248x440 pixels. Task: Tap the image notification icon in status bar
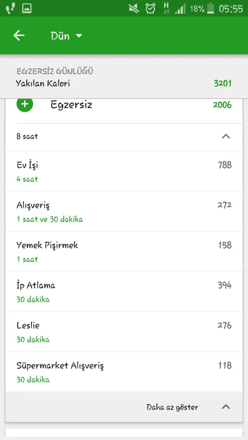[x=27, y=9]
